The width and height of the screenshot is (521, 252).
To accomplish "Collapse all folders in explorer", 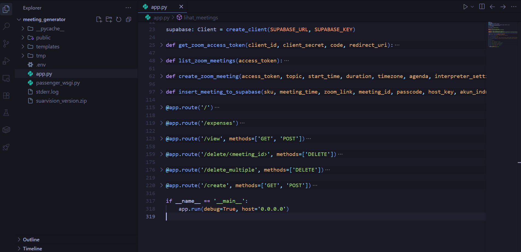I will coord(128,19).
